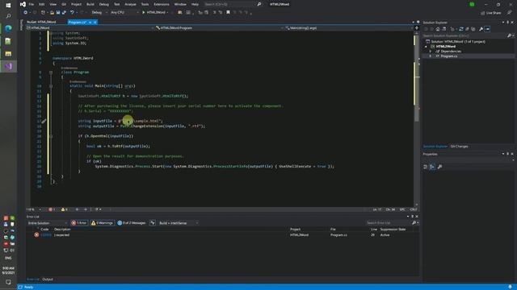Click the Property Pages wrench icon
Screen dimensions: 517x290
[439, 167]
